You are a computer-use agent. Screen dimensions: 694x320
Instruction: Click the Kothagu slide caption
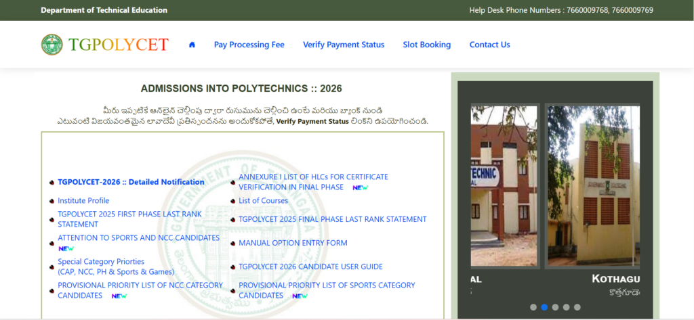(x=615, y=279)
